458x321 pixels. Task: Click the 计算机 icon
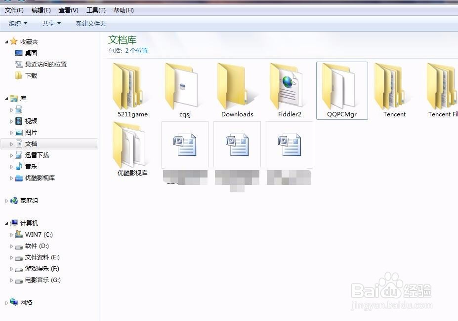tap(14, 223)
